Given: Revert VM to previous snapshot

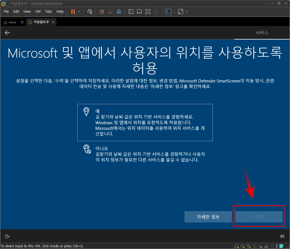Looking at the screenshot, I should pyautogui.click(x=110, y=12).
